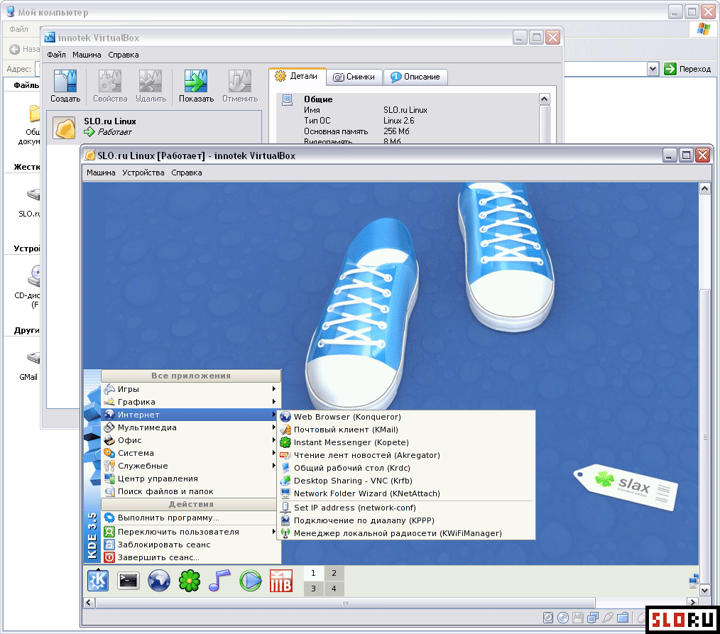Expand the Переключить пользователя submenu

[x=190, y=532]
